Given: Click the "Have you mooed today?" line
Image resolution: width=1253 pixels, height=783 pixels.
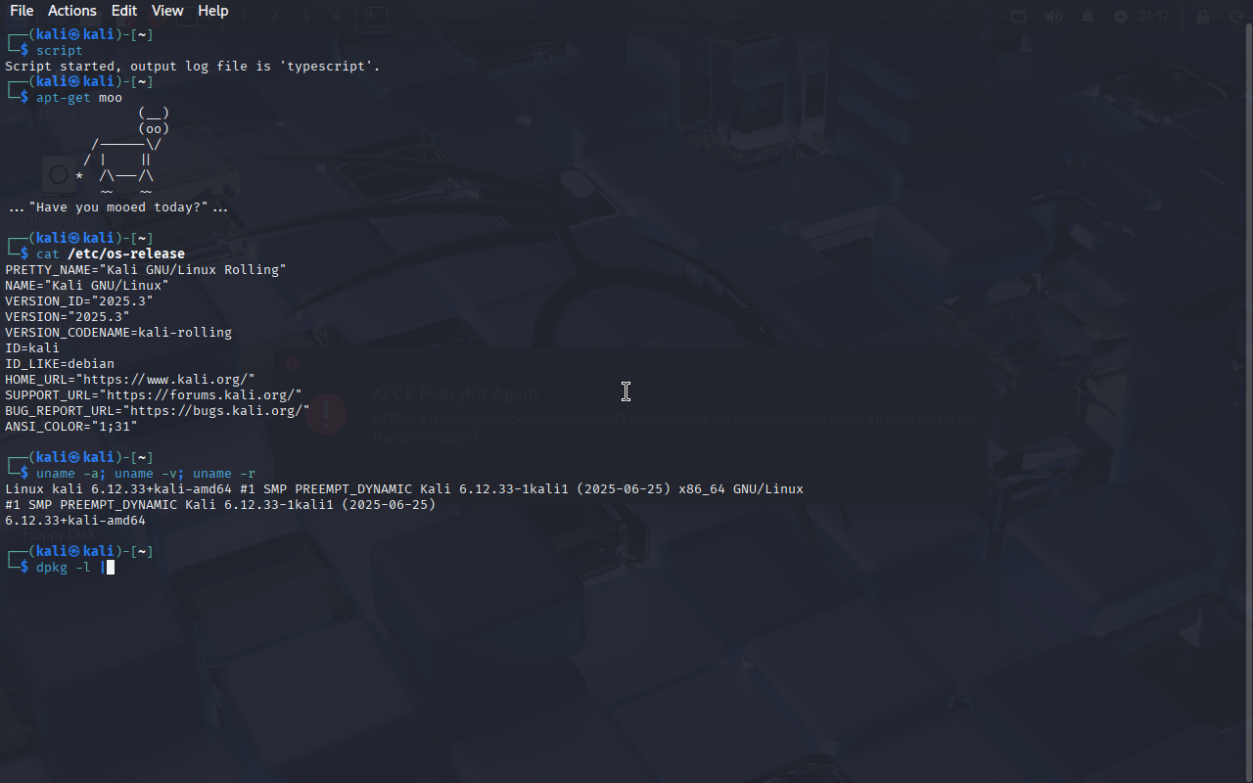Looking at the screenshot, I should click(x=118, y=207).
